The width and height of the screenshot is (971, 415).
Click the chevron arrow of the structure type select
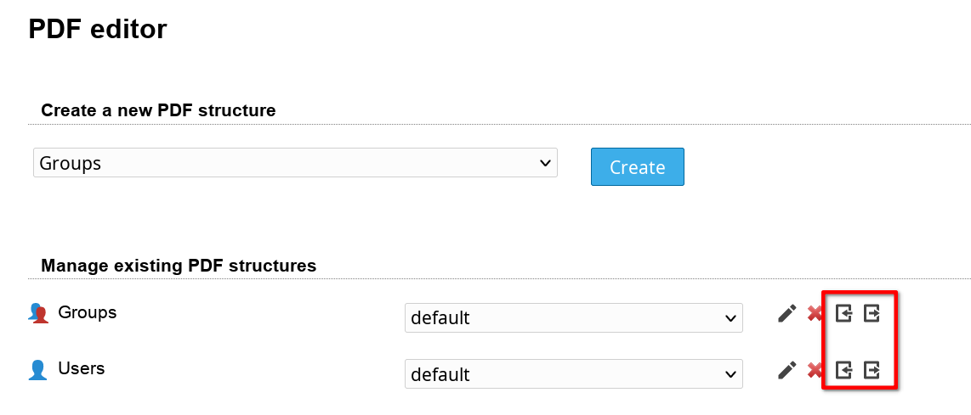tap(545, 163)
